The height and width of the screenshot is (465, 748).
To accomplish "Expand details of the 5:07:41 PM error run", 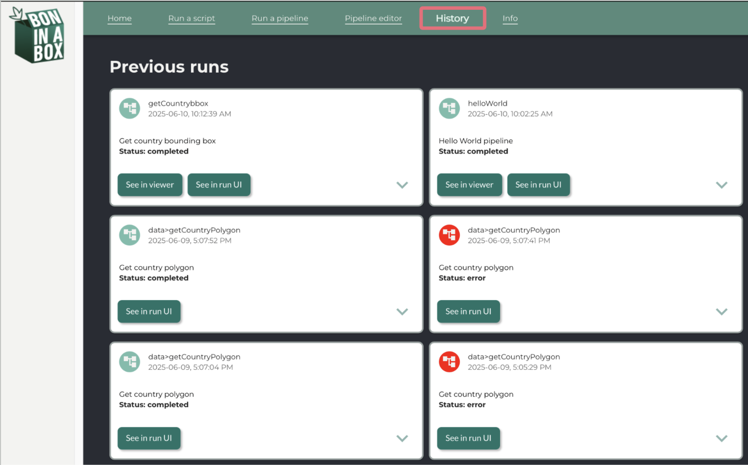I will coord(721,311).
